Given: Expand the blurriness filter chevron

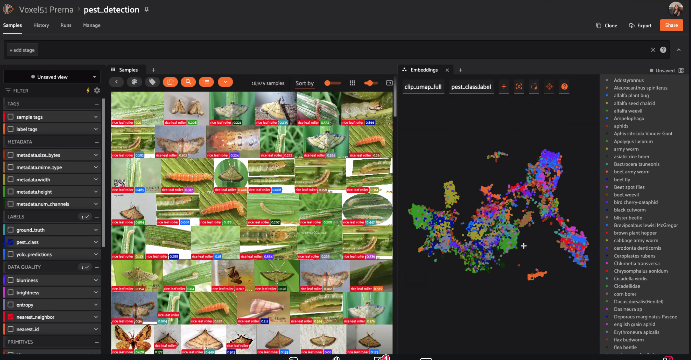Looking at the screenshot, I should 96,280.
